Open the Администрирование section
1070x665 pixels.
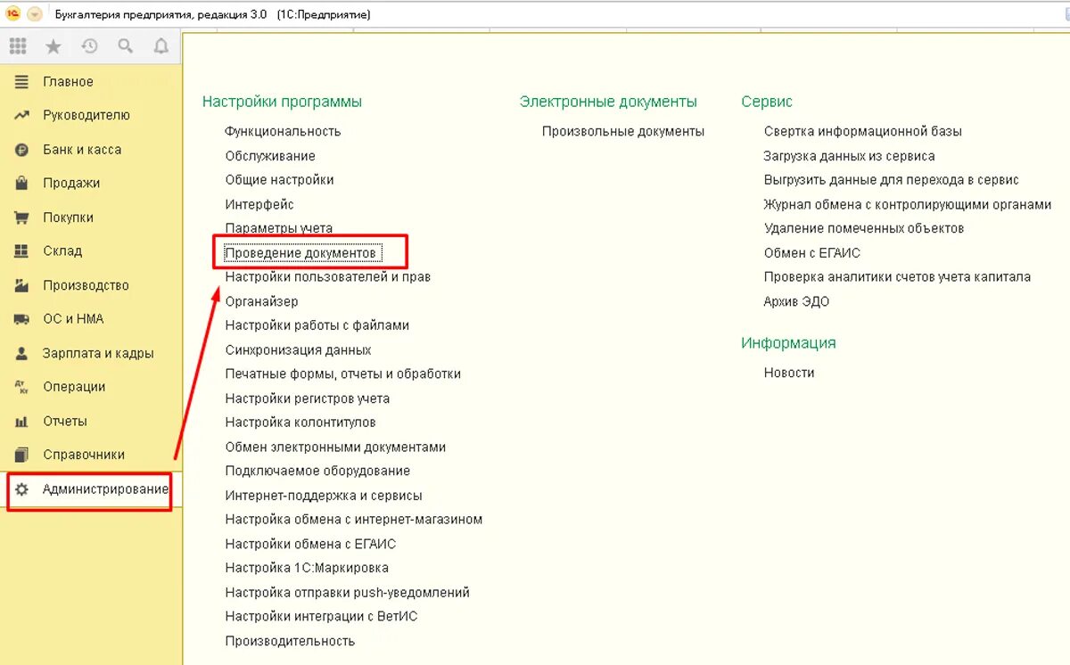(105, 489)
